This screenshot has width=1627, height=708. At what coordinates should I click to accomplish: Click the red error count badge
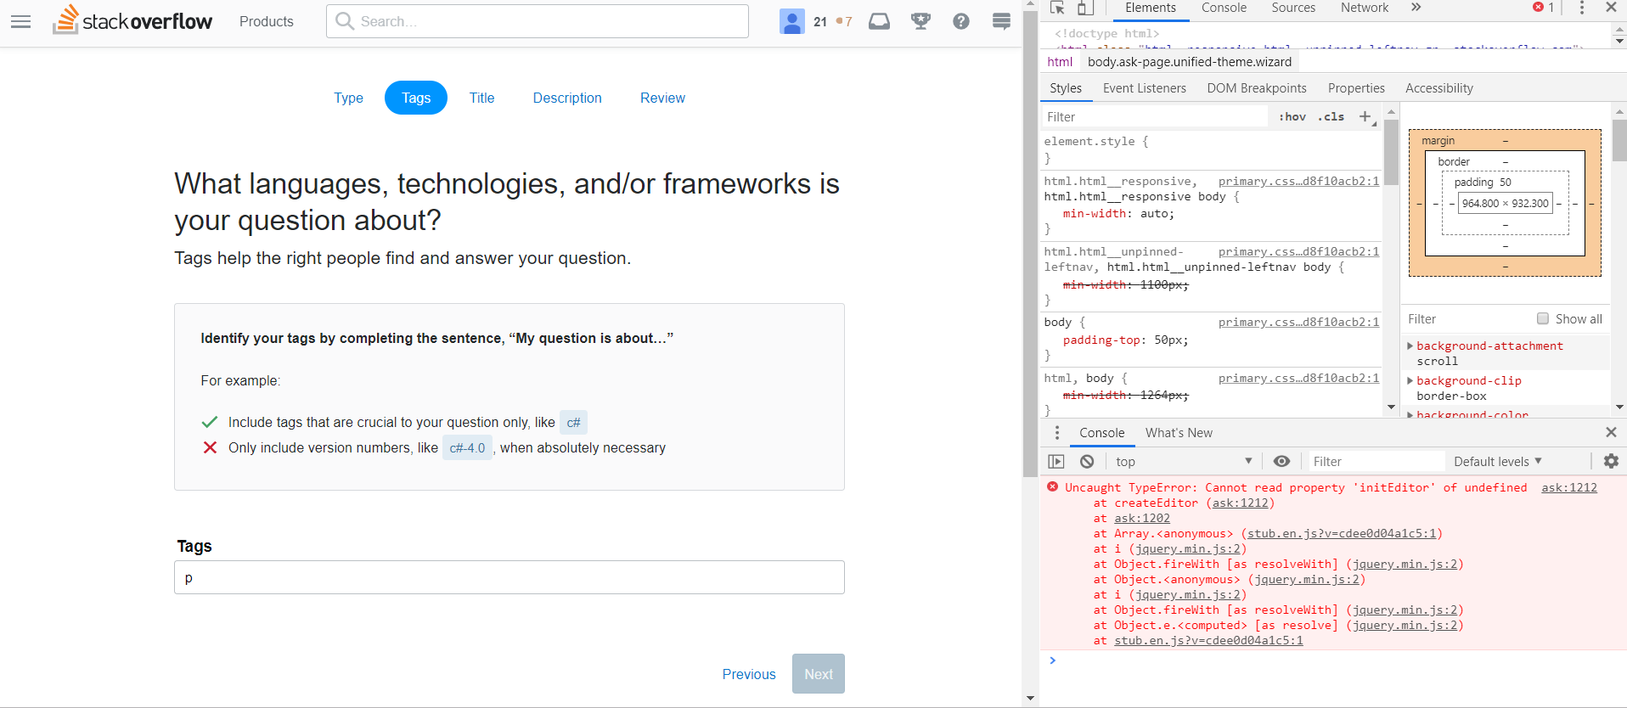pyautogui.click(x=1543, y=8)
